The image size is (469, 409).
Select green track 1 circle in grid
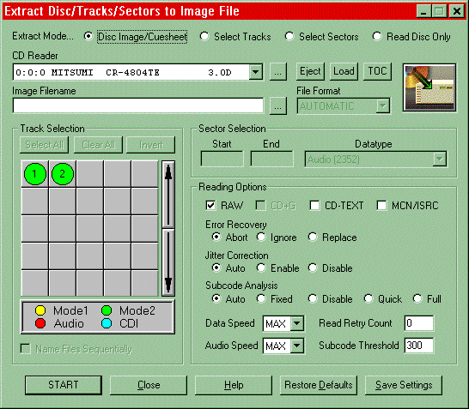pos(35,174)
